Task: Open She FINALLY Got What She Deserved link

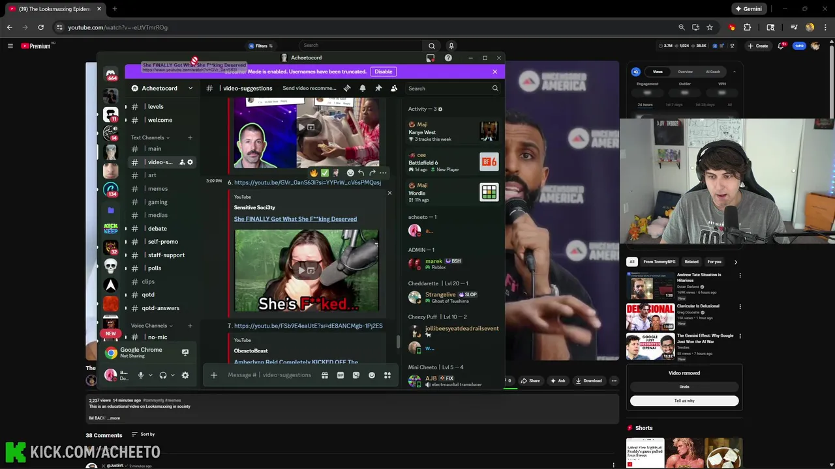Action: [x=296, y=219]
